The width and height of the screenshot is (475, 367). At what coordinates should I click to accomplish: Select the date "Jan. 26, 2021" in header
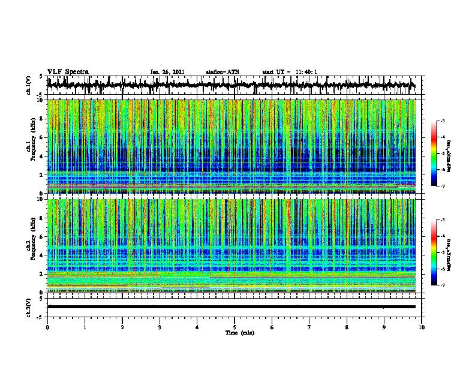point(167,72)
